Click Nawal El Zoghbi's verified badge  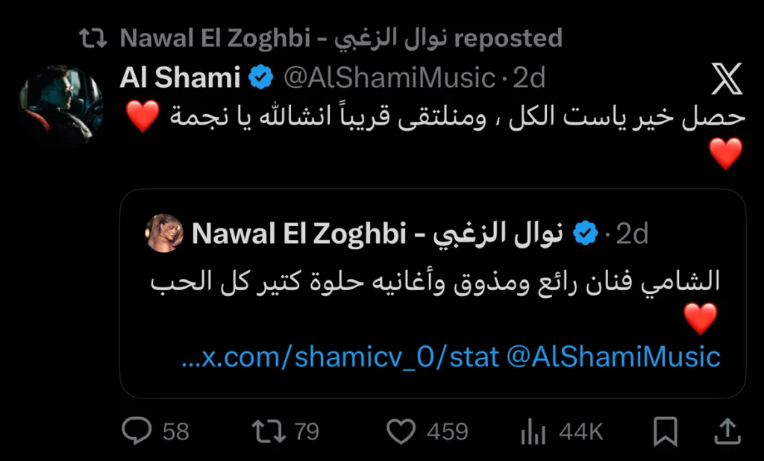[x=584, y=234]
